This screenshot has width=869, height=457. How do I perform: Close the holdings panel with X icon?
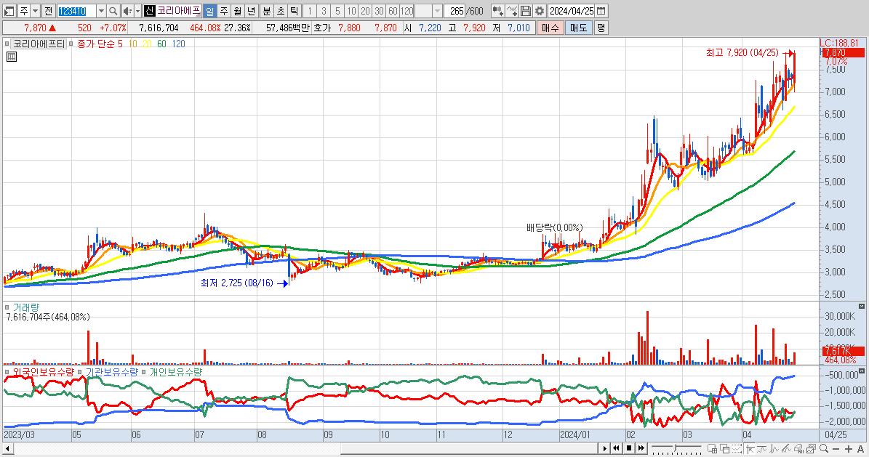[x=861, y=371]
